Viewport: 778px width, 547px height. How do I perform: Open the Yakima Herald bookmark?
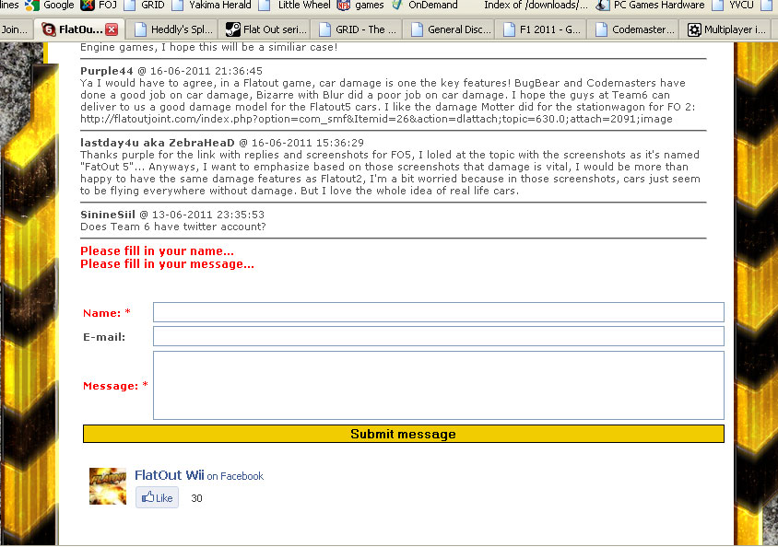211,5
